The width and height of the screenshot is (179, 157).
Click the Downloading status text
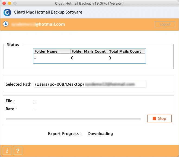coord(100,134)
